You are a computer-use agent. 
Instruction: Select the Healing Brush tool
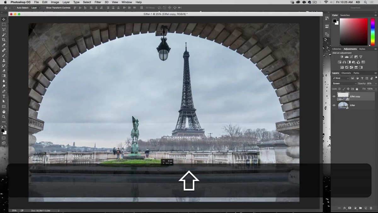4,50
